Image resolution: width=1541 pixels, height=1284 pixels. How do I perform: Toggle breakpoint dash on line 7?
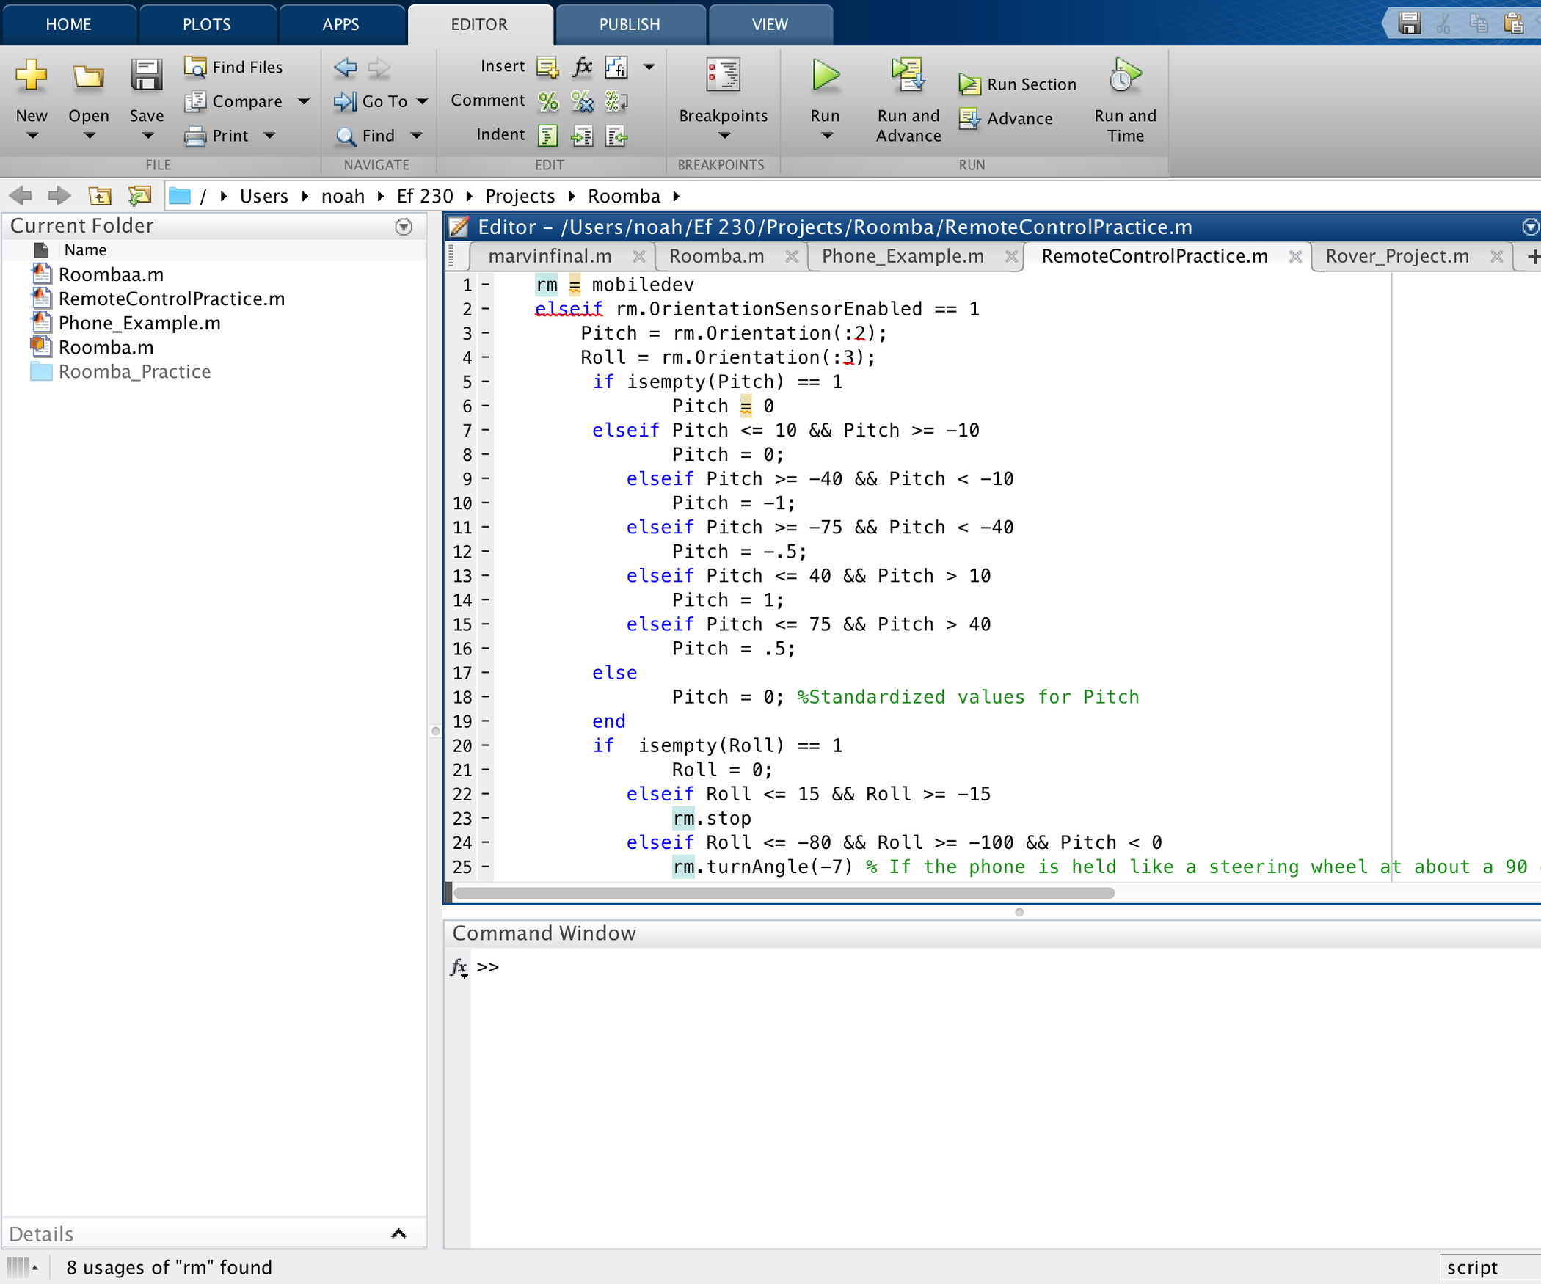486,430
